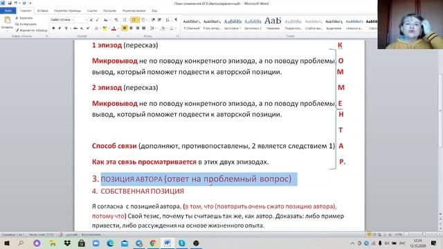Open the Рассылки ribbon tab
The width and height of the screenshot is (443, 249).
[109, 11]
